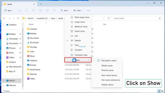This screenshot has width=165, height=93.
Task: Open a new tab with plus
Action: (x=41, y=4)
